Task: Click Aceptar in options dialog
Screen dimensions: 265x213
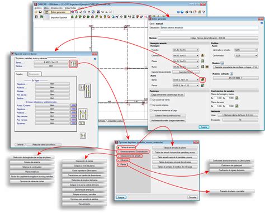Action: 121,197
